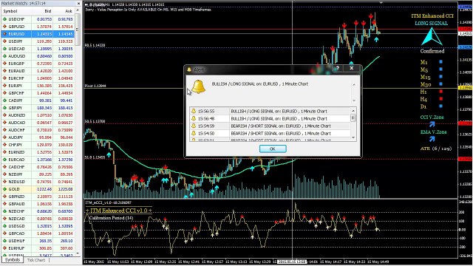Select the GOLD row in Market Watch
The image size is (473, 266).
tap(38, 189)
